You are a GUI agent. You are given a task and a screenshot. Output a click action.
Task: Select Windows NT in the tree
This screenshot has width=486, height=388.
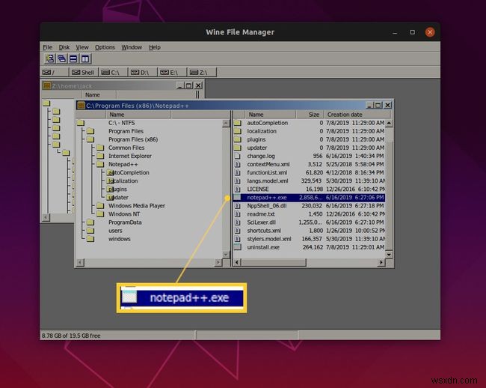pos(124,214)
